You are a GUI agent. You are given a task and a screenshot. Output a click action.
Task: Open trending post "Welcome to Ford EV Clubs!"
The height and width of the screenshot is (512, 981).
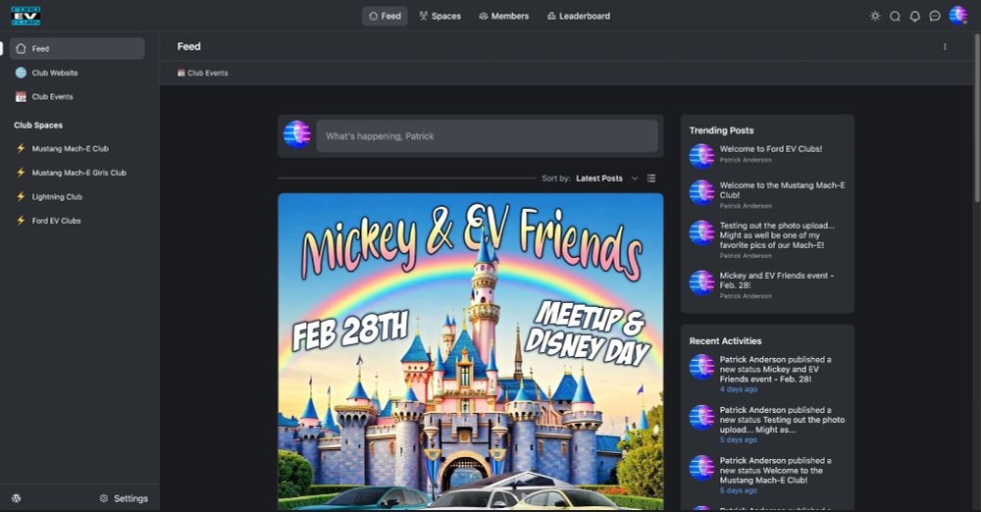click(x=771, y=149)
